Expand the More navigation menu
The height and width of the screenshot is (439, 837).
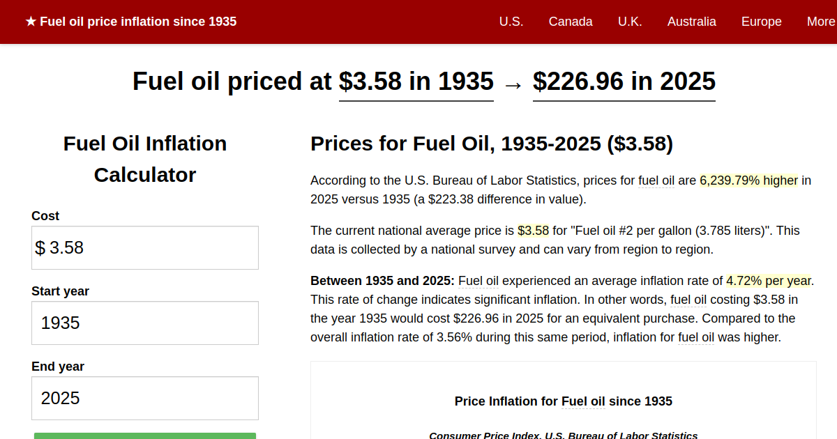click(821, 22)
